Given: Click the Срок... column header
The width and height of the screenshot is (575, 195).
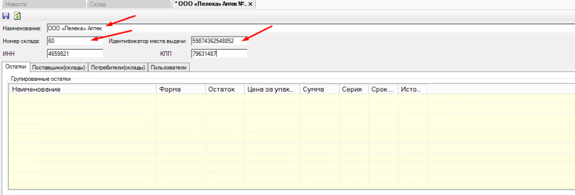Looking at the screenshot, I should 384,89.
